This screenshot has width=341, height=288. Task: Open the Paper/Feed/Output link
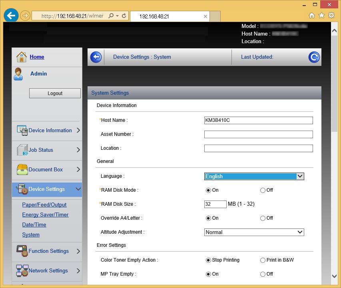tap(44, 205)
